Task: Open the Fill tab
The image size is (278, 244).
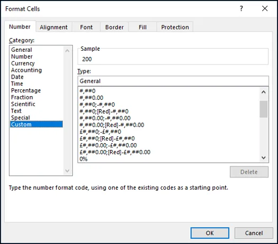Action: tap(143, 27)
